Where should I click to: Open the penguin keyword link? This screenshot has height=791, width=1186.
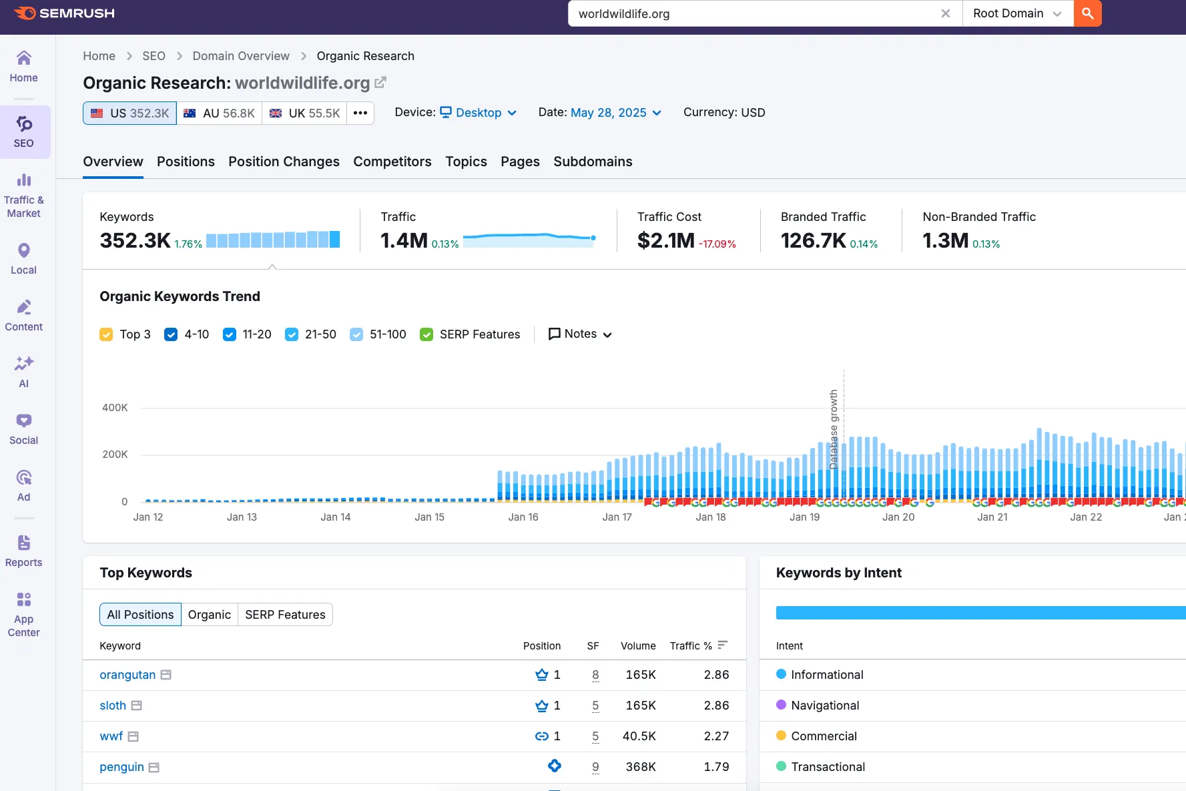pyautogui.click(x=121, y=767)
